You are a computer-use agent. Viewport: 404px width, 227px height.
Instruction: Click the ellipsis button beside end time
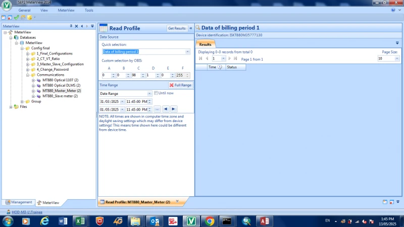(x=157, y=109)
